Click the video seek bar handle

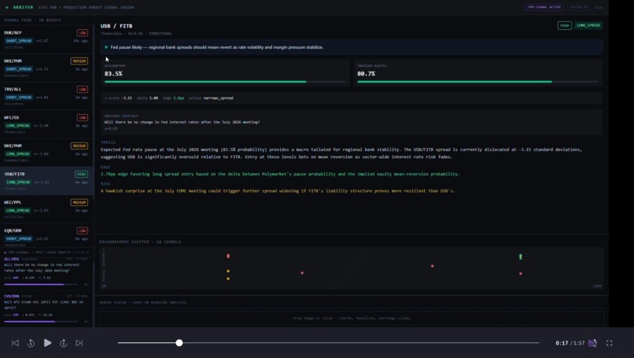179,343
